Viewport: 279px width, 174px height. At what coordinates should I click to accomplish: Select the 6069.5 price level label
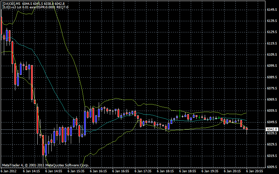[x=272, y=100]
